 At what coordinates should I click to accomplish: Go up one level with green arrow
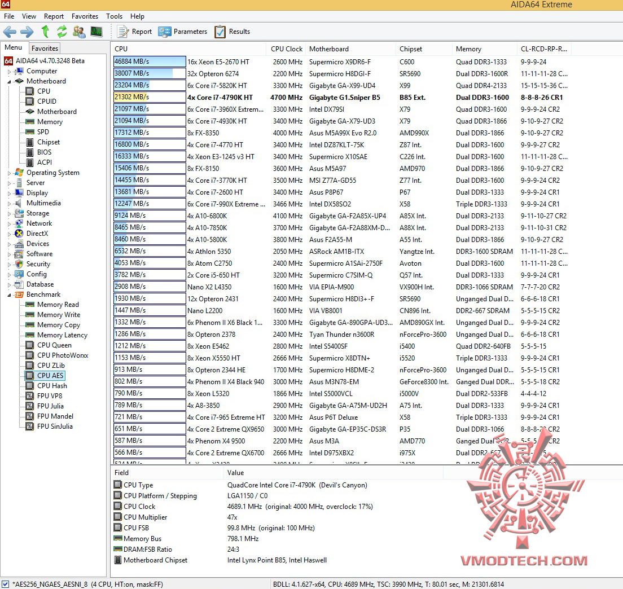(45, 32)
